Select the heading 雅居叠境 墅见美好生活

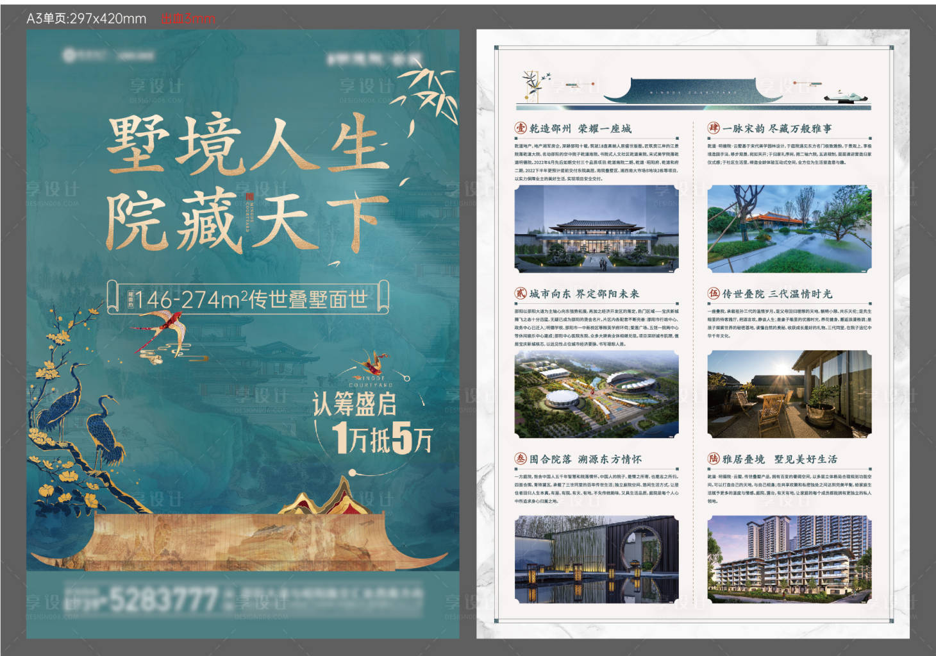[780, 459]
